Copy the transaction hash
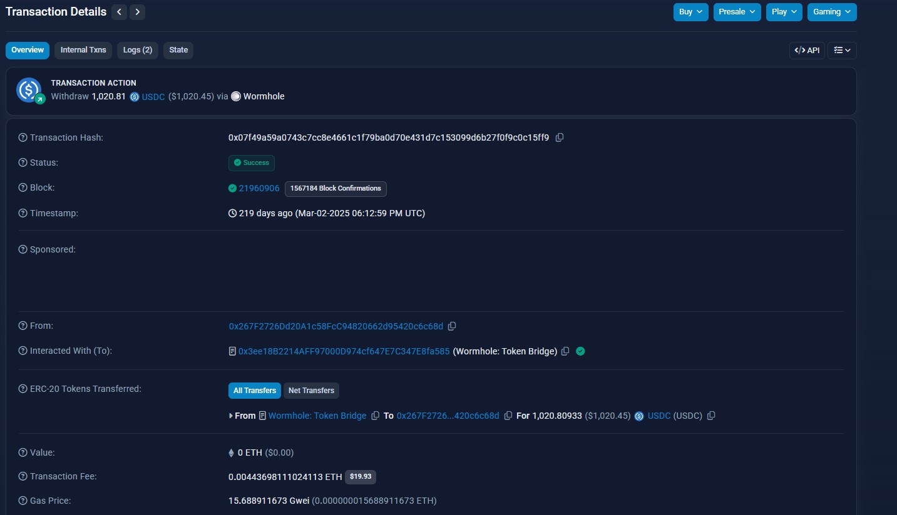This screenshot has width=897, height=515. [559, 137]
